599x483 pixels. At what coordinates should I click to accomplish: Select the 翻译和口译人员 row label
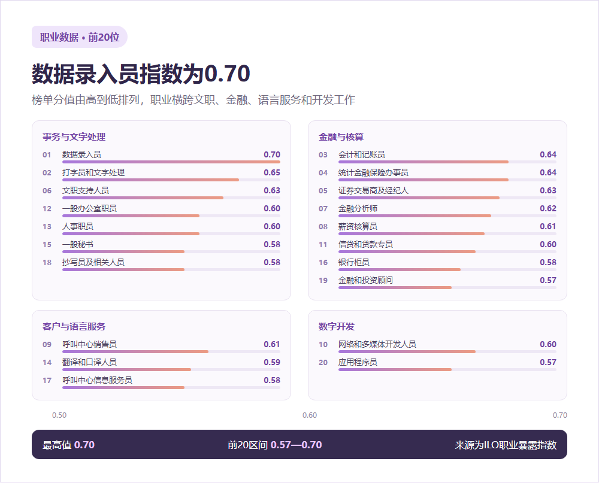click(x=89, y=362)
